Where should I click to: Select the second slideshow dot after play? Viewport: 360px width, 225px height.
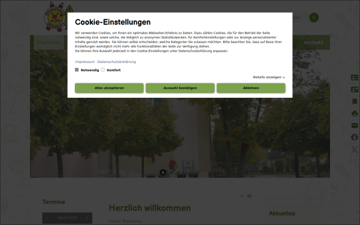pyautogui.click(x=184, y=172)
